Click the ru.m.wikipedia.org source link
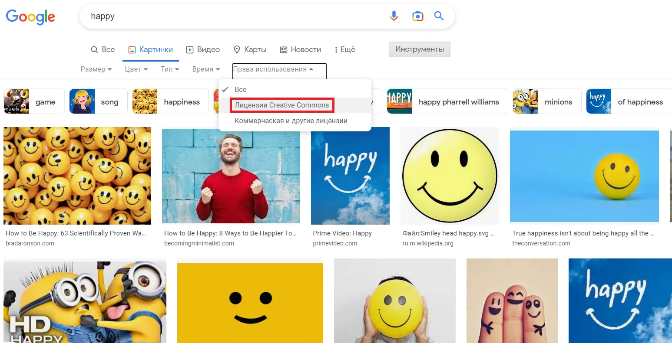672x343 pixels. (428, 243)
